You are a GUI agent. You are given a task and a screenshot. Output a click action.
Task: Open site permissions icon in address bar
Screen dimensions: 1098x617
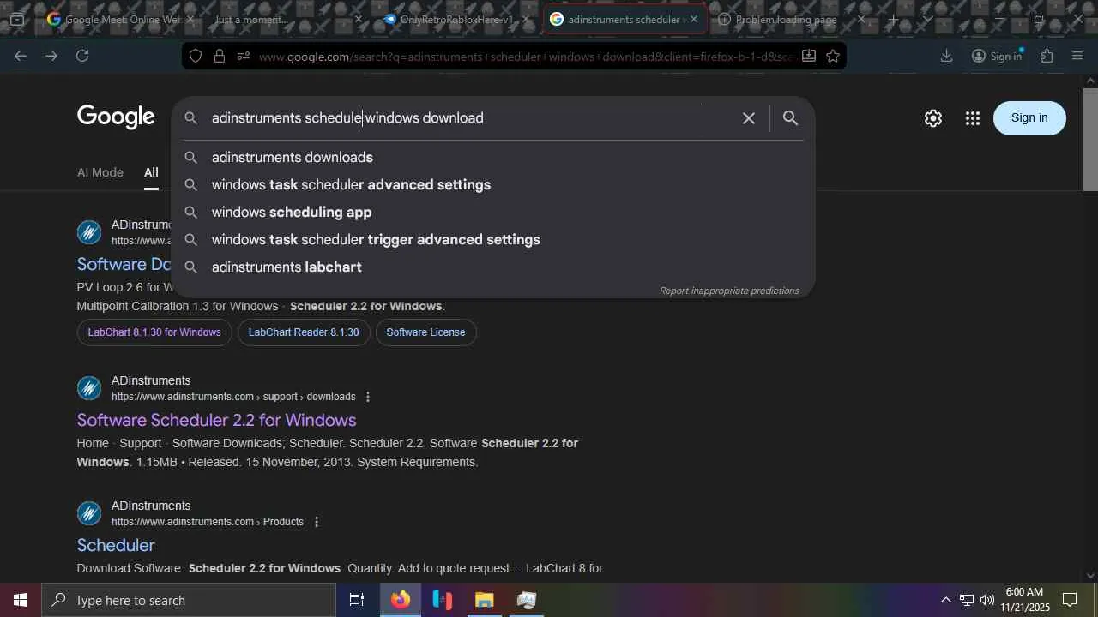(x=243, y=56)
